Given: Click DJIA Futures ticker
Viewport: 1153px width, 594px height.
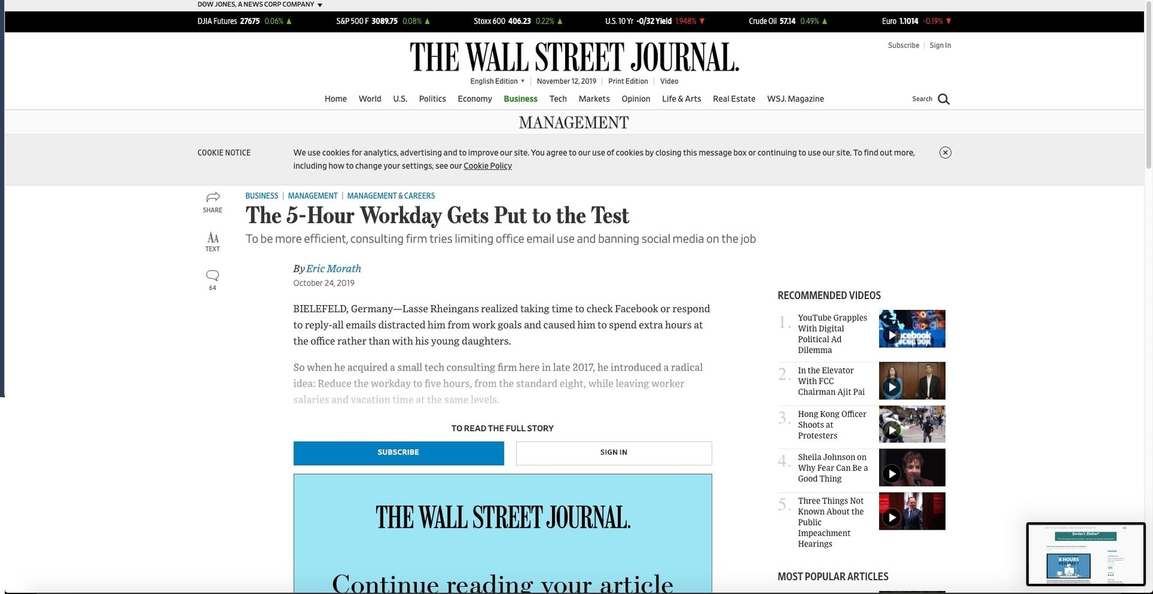Looking at the screenshot, I should 244,21.
